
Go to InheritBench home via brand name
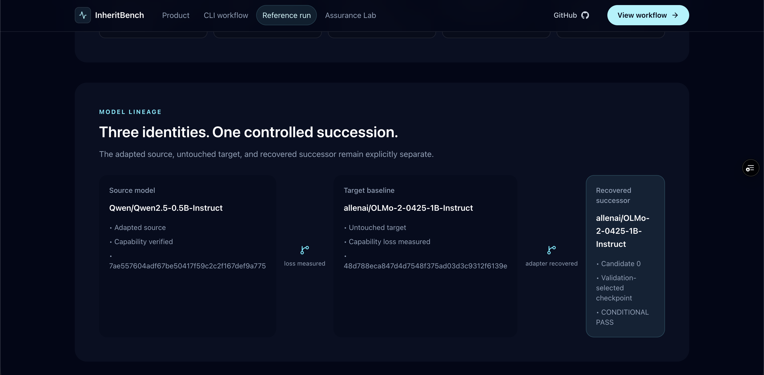[x=119, y=15]
